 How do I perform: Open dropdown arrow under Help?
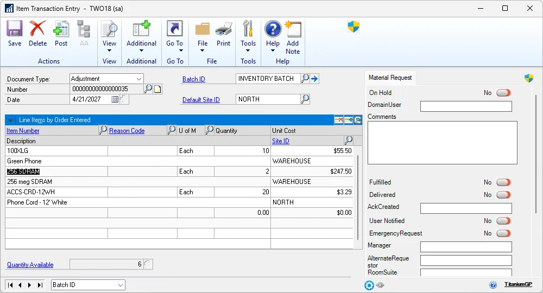[273, 50]
